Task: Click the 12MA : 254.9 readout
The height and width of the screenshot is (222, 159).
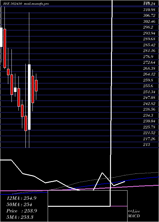Action: [x=21, y=198]
